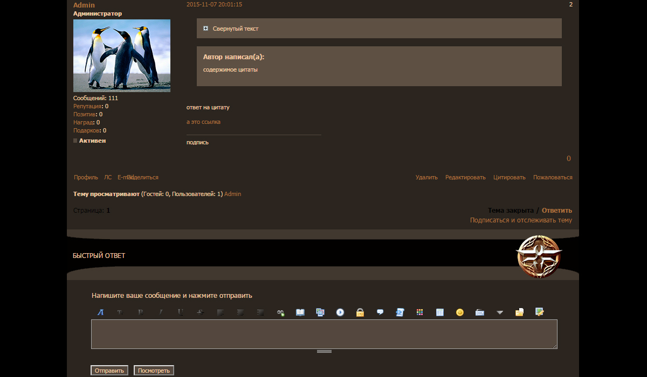Click the Цитировать link on the post
The width and height of the screenshot is (647, 377).
click(x=509, y=177)
